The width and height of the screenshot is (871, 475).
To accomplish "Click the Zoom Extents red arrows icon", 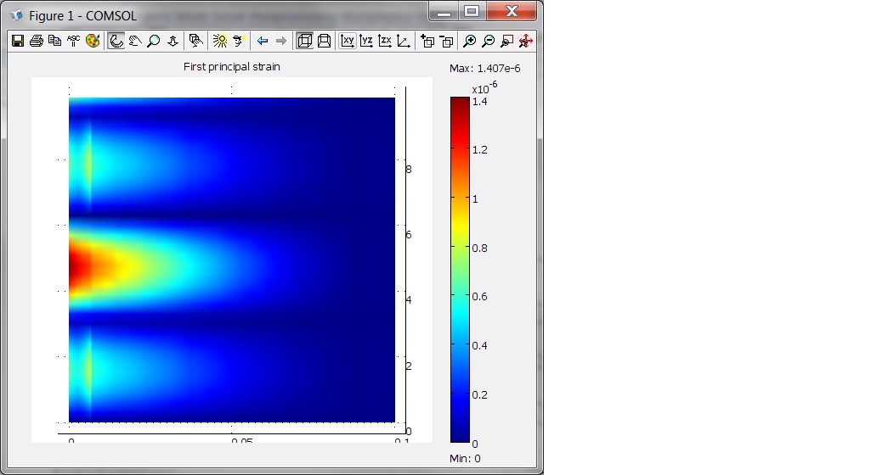I will (x=526, y=41).
